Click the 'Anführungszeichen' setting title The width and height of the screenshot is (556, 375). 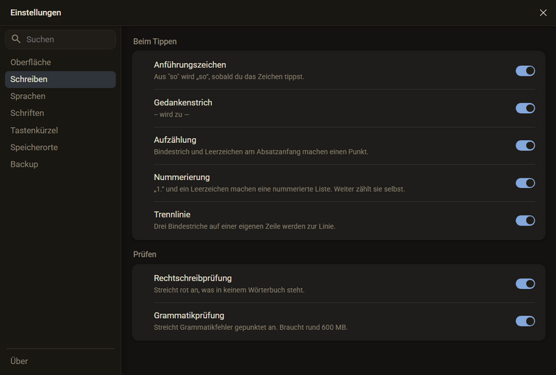[190, 65]
